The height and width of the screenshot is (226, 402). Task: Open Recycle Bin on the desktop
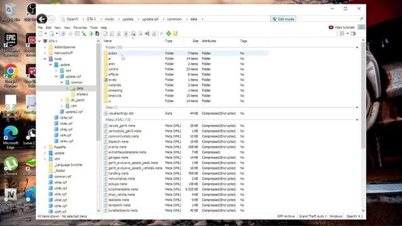(x=11, y=13)
